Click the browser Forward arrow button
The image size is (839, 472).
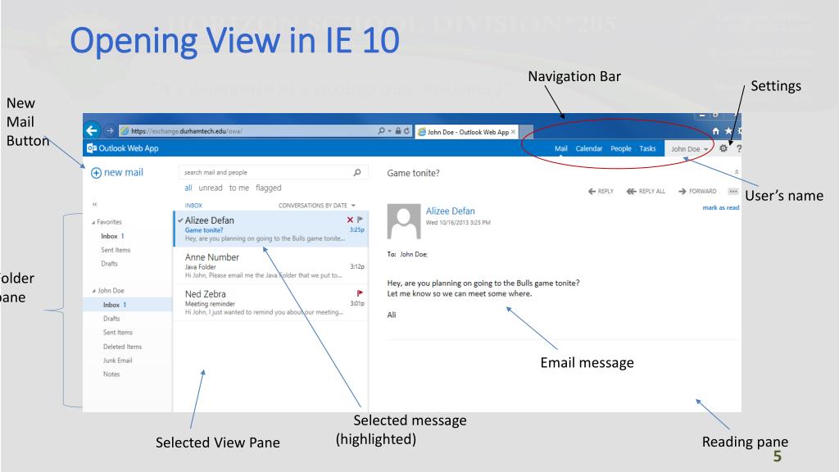pyautogui.click(x=110, y=130)
